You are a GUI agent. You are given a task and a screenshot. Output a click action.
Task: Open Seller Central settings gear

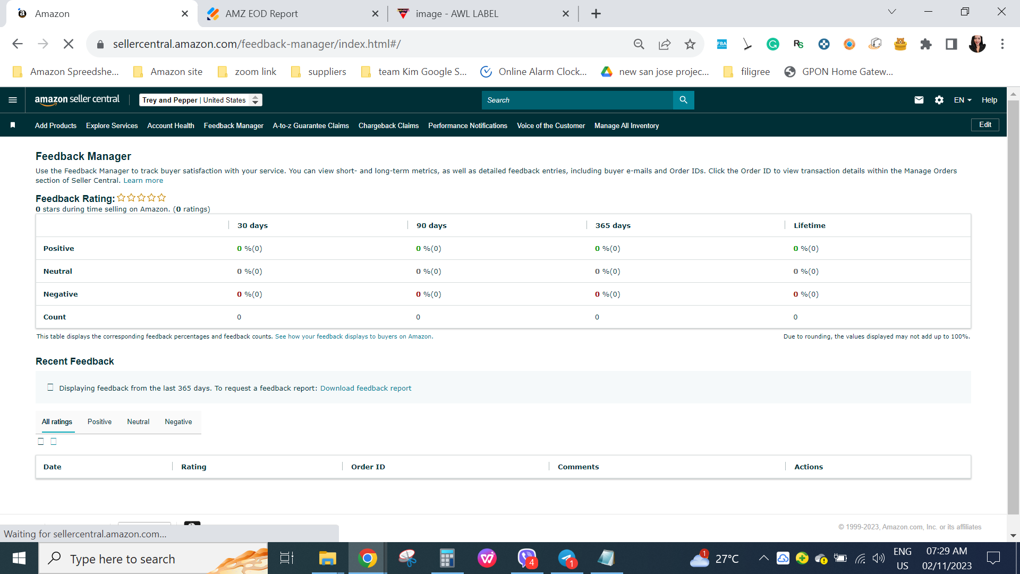[939, 100]
